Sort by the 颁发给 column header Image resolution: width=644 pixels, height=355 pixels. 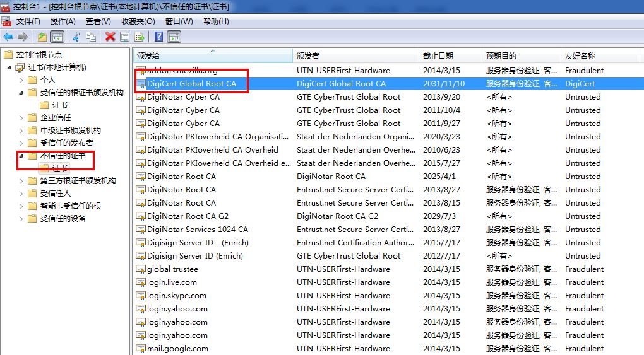pyautogui.click(x=213, y=56)
